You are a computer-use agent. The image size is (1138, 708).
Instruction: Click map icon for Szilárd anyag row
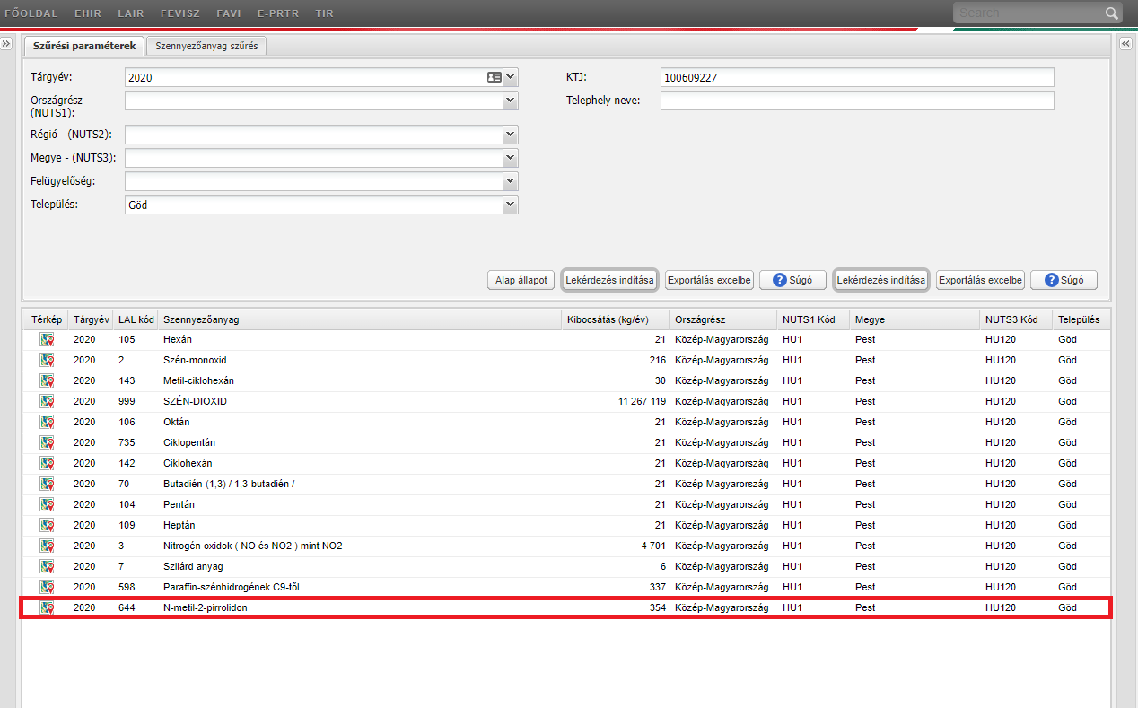click(x=48, y=567)
